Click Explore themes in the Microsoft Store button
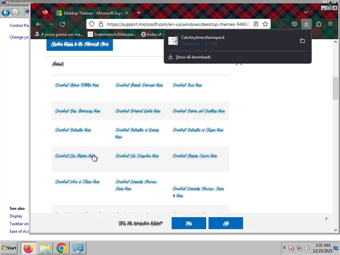This screenshot has height=255, width=340. (80, 44)
